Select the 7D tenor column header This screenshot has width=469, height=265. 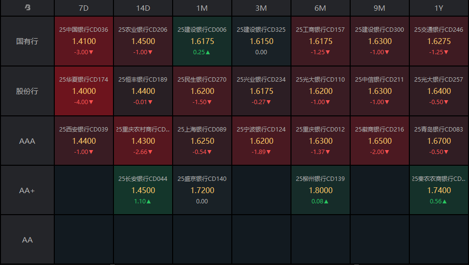click(84, 8)
